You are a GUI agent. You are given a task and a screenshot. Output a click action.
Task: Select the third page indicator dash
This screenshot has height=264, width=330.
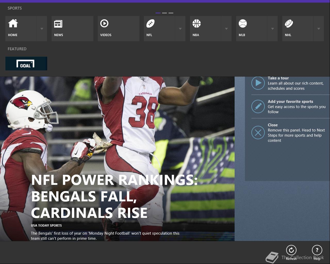pyautogui.click(x=171, y=13)
